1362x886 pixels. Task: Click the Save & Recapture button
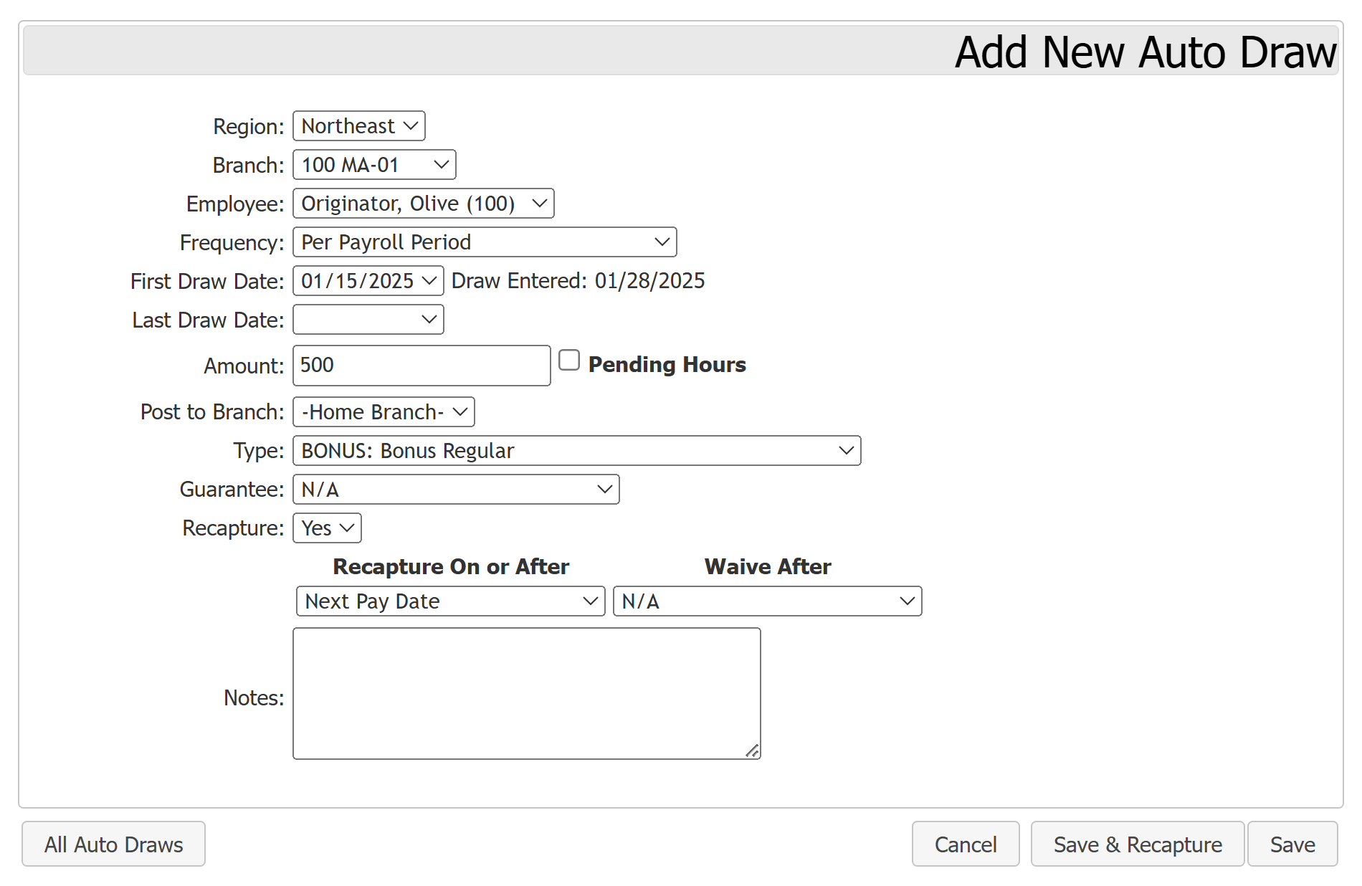(x=1138, y=844)
